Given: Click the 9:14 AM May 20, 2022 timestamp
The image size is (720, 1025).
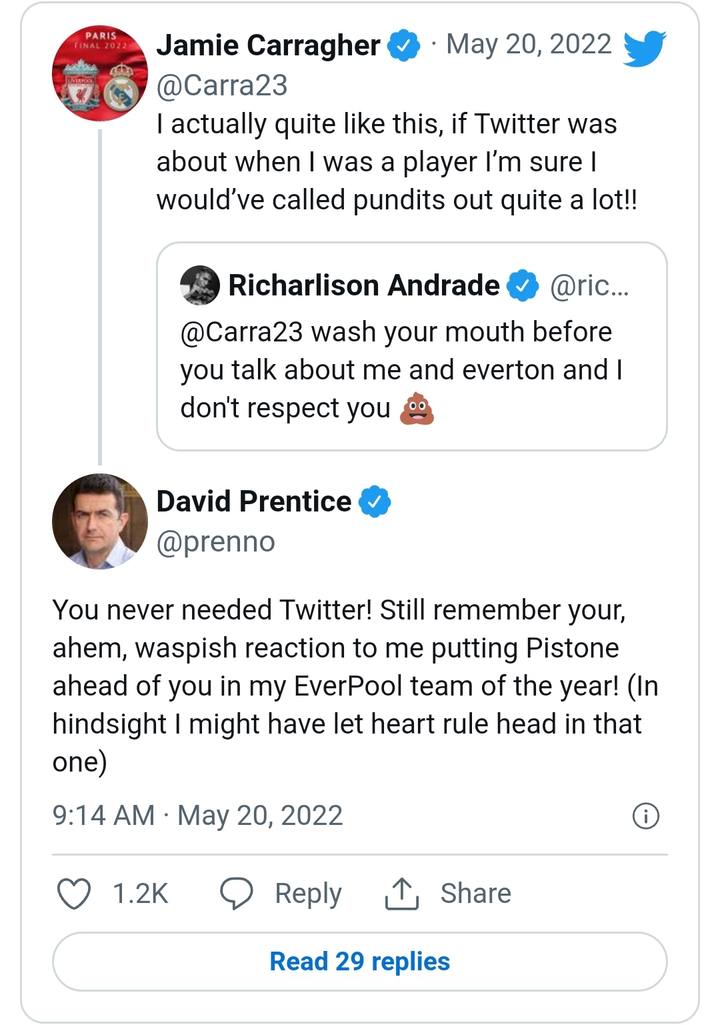Looking at the screenshot, I should click(197, 816).
